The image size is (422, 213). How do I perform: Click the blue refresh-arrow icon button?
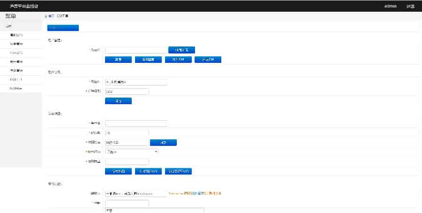pos(163,142)
